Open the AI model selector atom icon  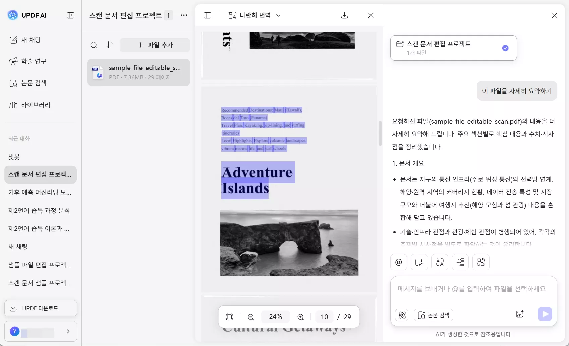pos(402,314)
